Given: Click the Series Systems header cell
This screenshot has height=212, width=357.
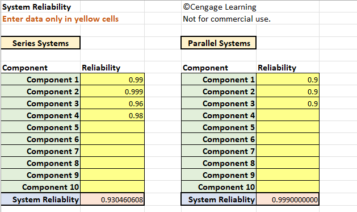Looking at the screenshot, I should tap(40, 43).
